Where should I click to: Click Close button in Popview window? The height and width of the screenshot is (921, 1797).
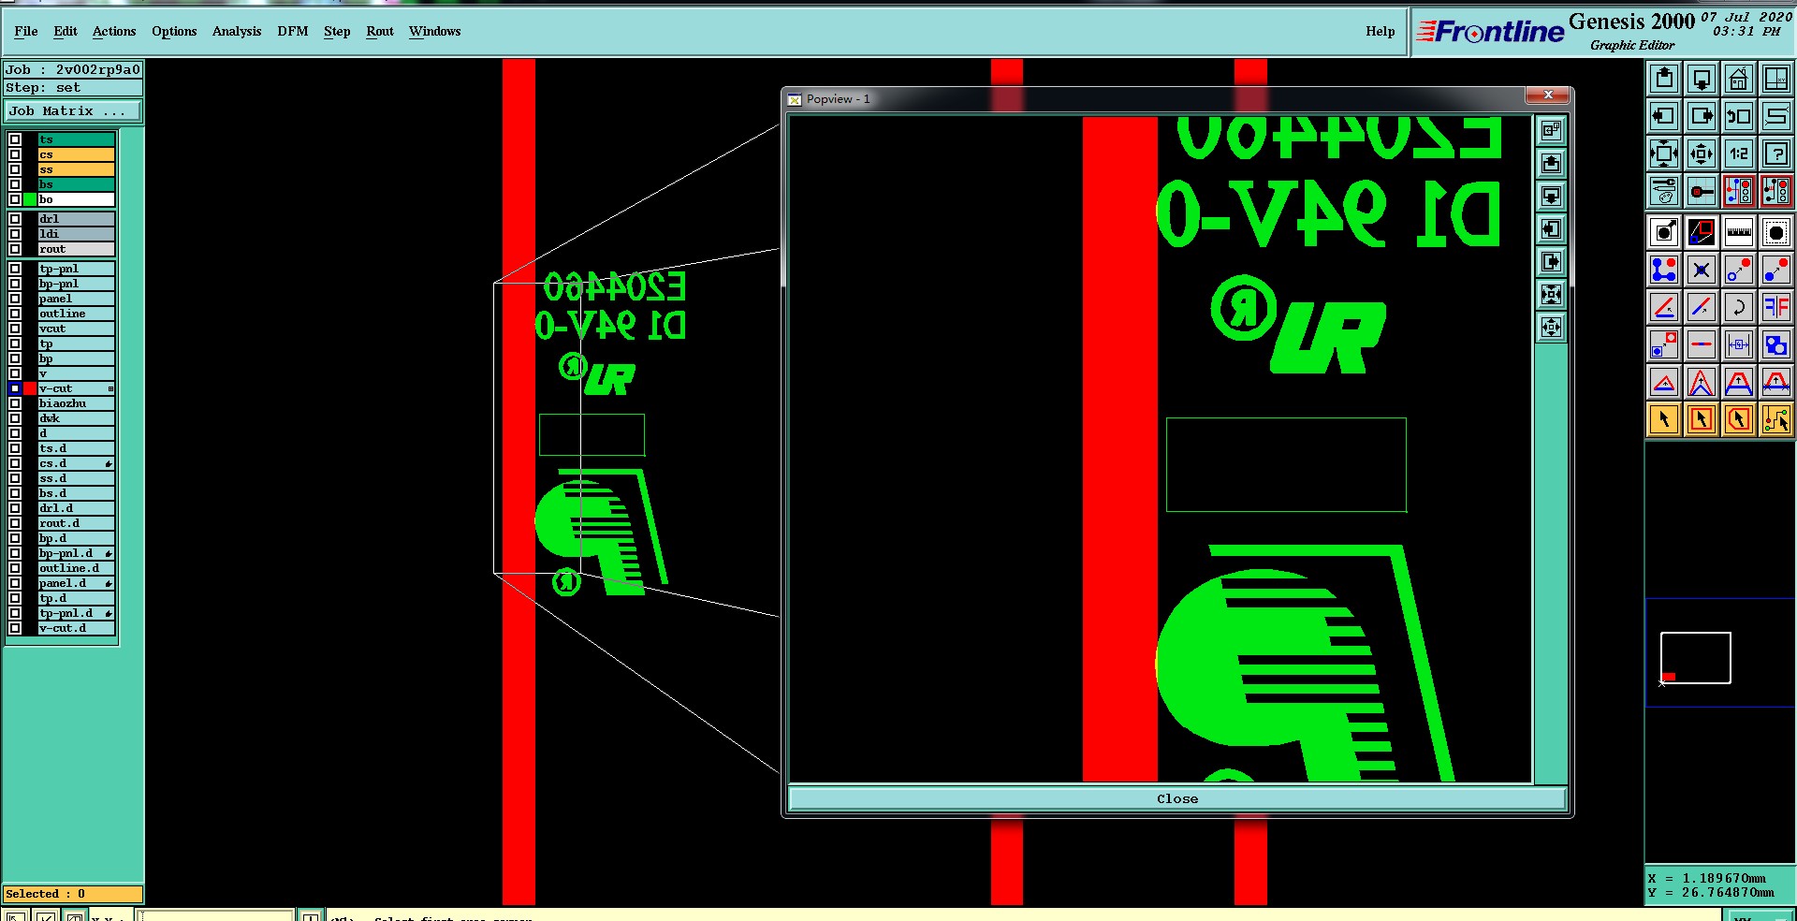tap(1176, 798)
